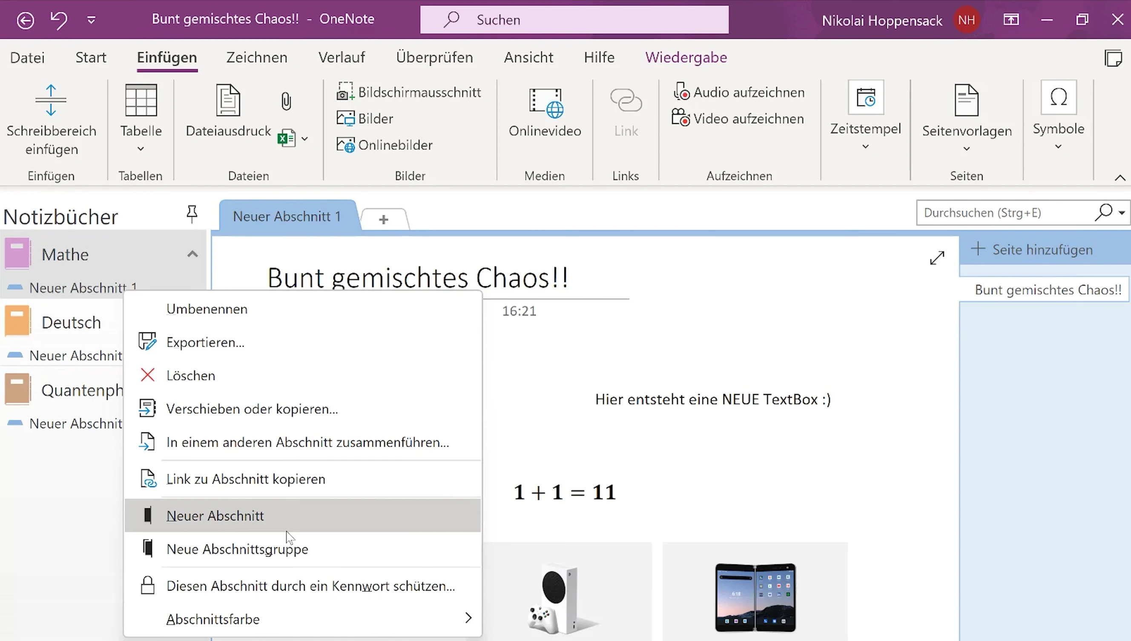
Task: Select the Mathe notebook
Action: pyautogui.click(x=65, y=254)
